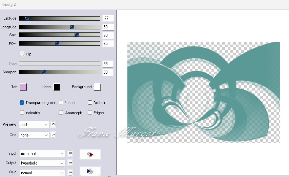Check the Anamorph option

pyautogui.click(x=61, y=112)
